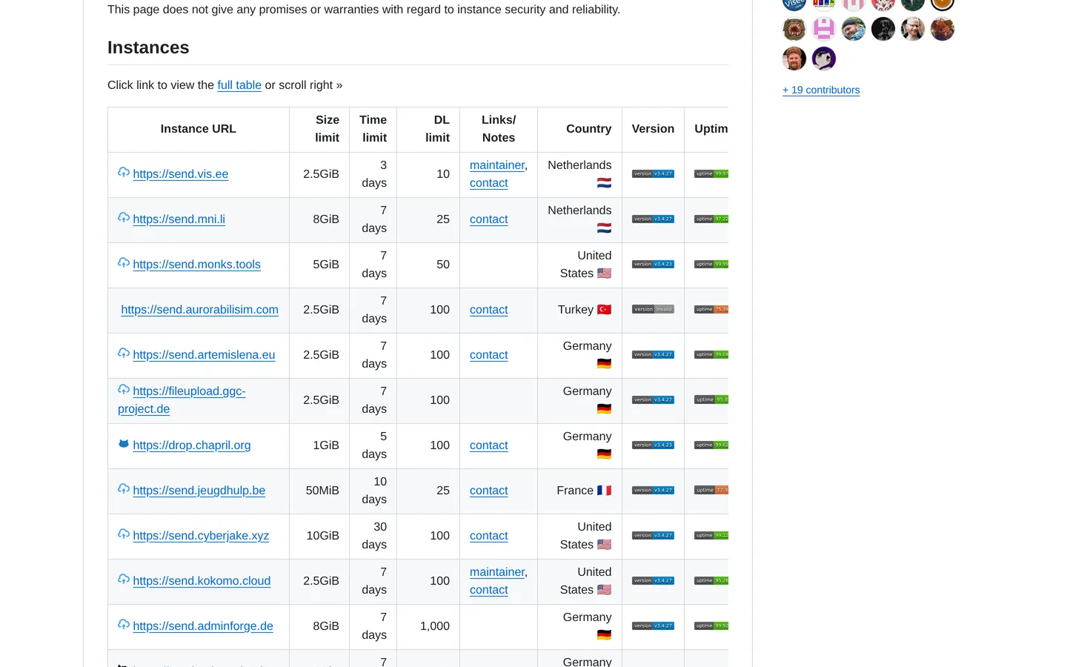Click the invalid version badge for aurorabilisim
This screenshot has width=1067, height=667.
[x=653, y=310]
